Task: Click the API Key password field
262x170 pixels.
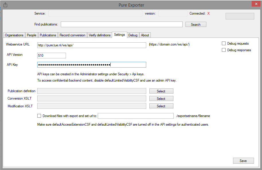Action: click(91, 65)
